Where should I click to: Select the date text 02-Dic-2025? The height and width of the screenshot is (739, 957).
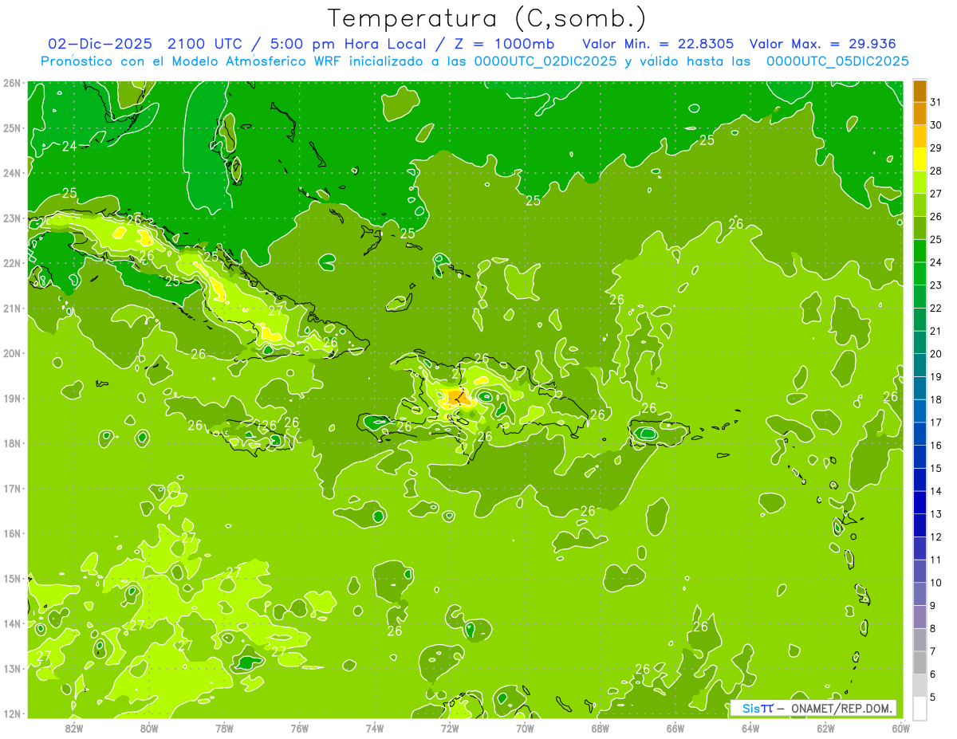[x=101, y=44]
